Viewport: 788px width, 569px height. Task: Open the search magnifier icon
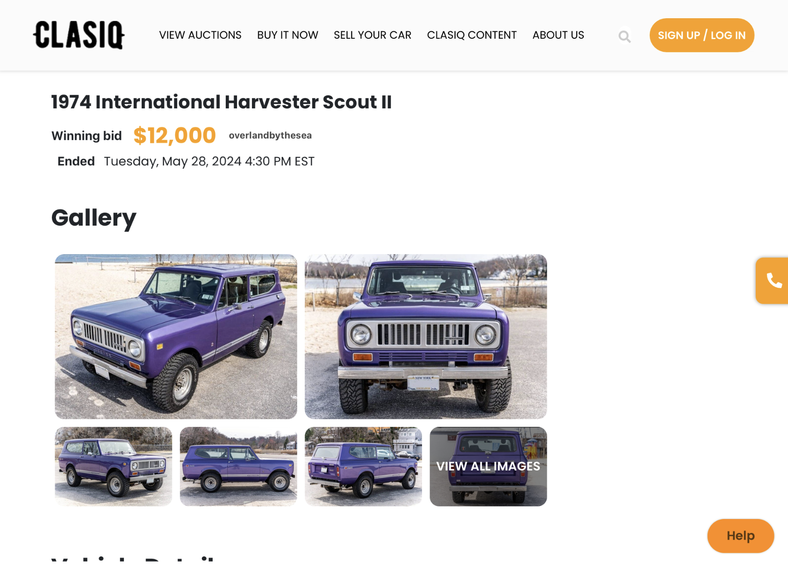click(x=624, y=36)
